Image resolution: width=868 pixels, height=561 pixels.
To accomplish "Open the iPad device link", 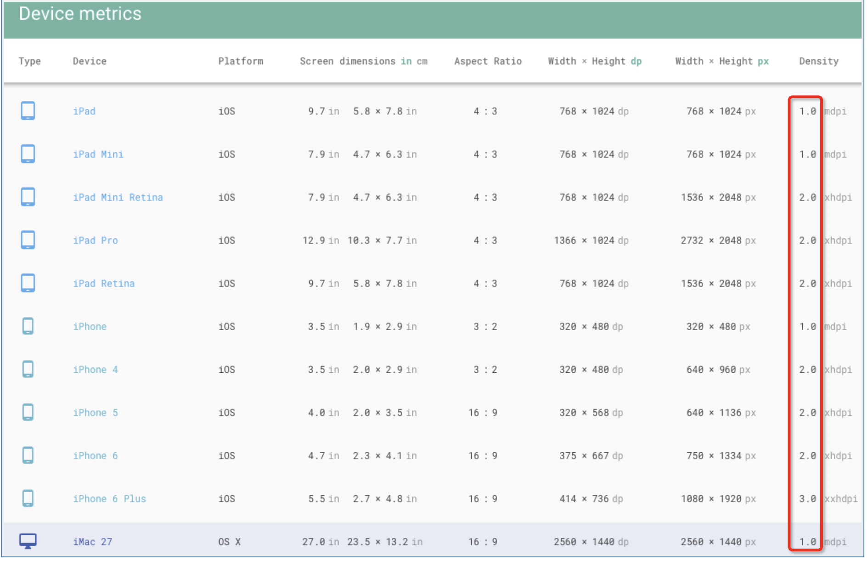I will click(x=84, y=111).
